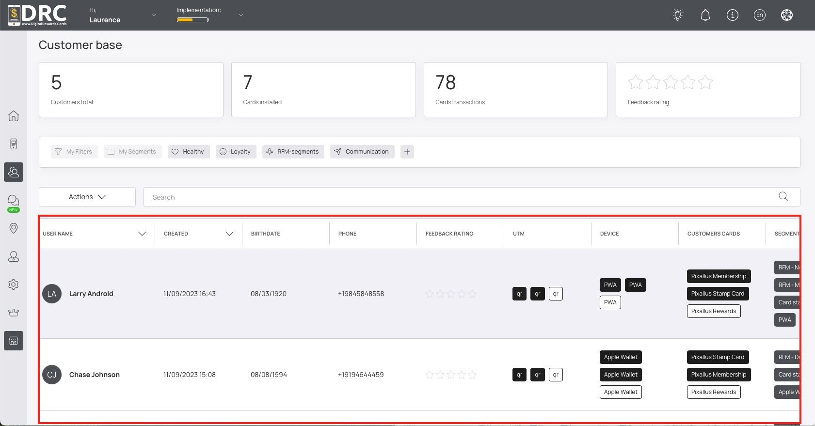Toggle the RFM-segments filter chip
This screenshot has height=426, width=815.
point(293,152)
